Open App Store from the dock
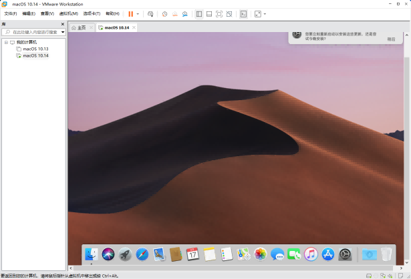The height and width of the screenshot is (279, 411). [328, 254]
